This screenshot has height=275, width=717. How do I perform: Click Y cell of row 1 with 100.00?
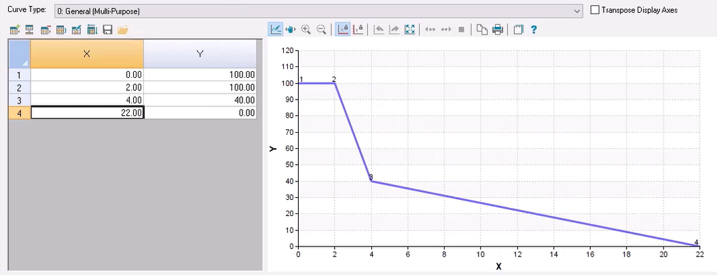(200, 75)
